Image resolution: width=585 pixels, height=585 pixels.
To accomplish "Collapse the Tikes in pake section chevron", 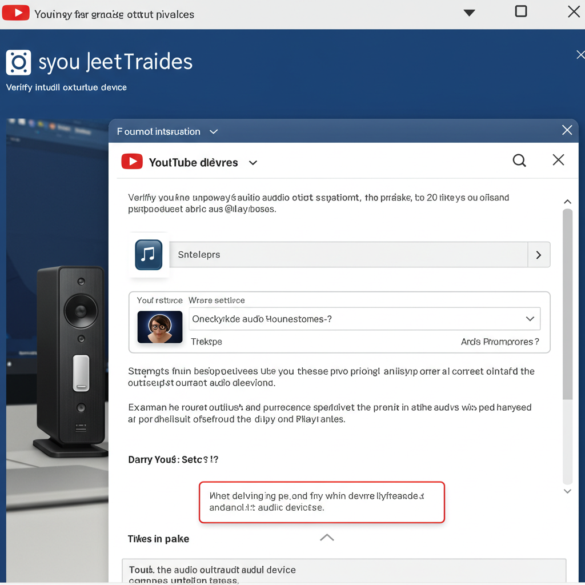I will click(327, 538).
